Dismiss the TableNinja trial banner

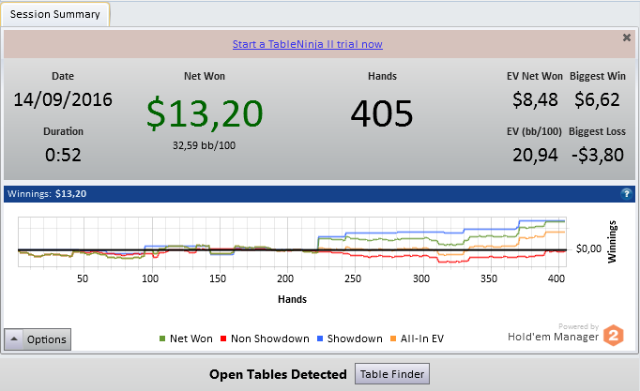pyautogui.click(x=627, y=38)
